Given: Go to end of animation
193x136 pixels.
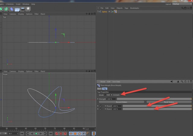Looking at the screenshot, I should click(x=51, y=134).
